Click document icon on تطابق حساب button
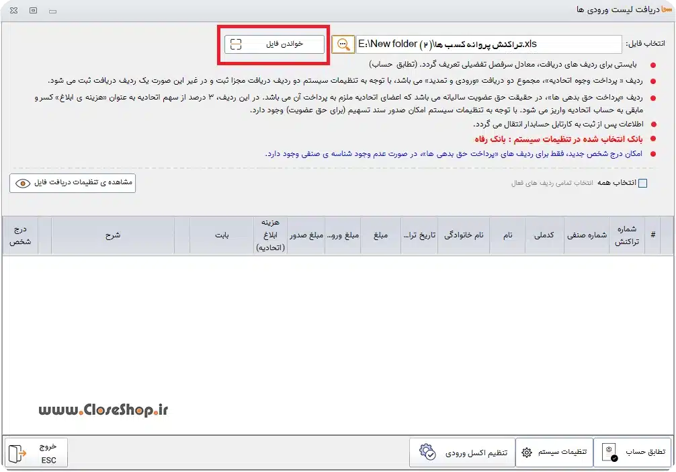Image resolution: width=676 pixels, height=472 pixels. coord(610,452)
